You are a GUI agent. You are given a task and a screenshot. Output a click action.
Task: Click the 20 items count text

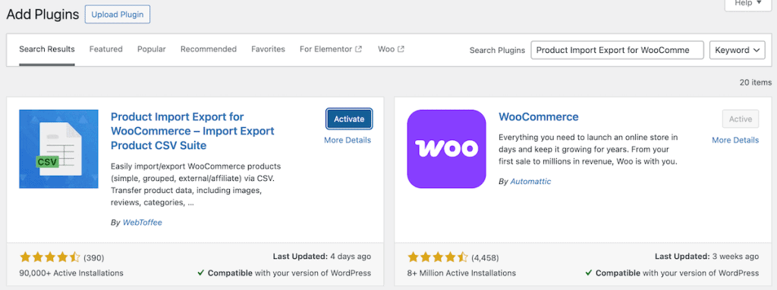click(755, 83)
